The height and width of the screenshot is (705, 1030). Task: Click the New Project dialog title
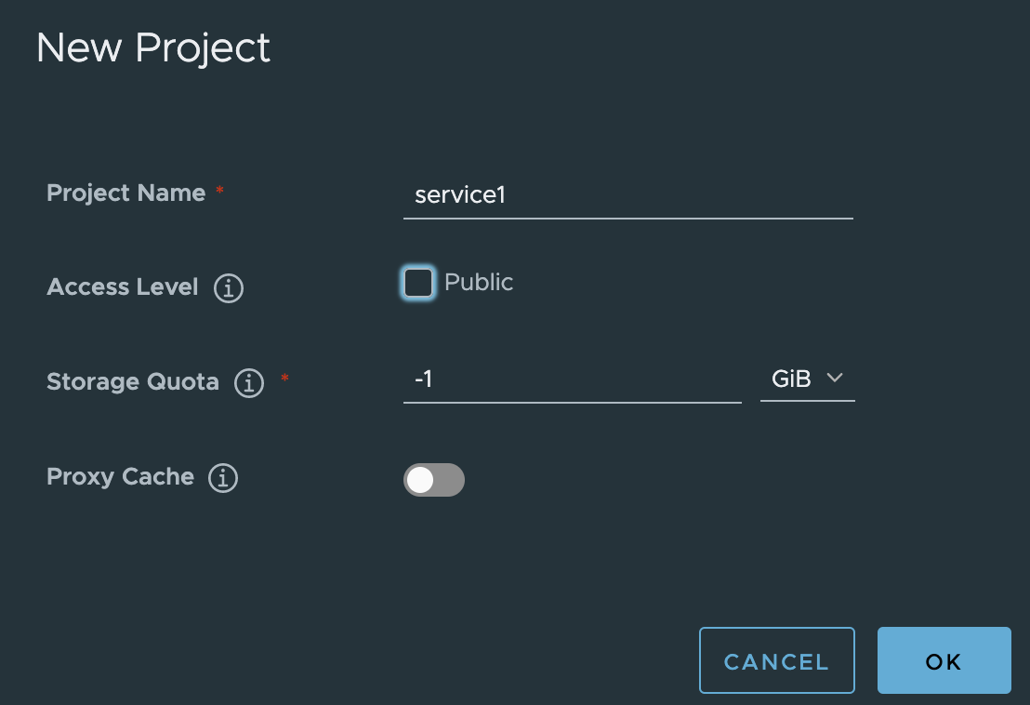[153, 48]
